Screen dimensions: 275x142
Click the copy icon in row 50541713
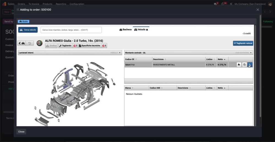(244, 65)
